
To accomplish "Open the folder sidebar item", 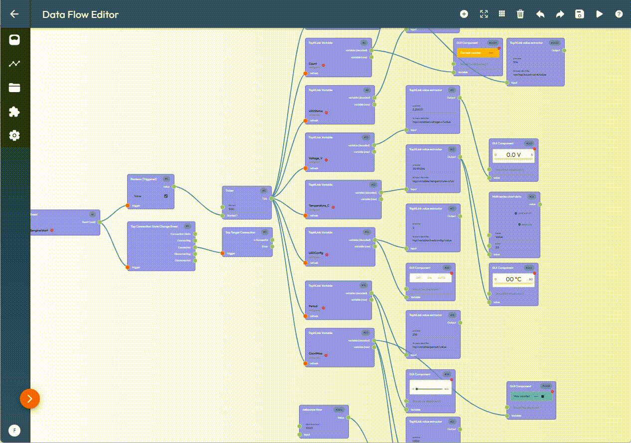I will point(14,88).
